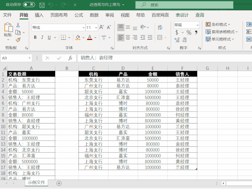Image resolution: width=252 pixels, height=189 pixels.
Task: Click Decrease Font Size icon
Action: [x=109, y=27]
